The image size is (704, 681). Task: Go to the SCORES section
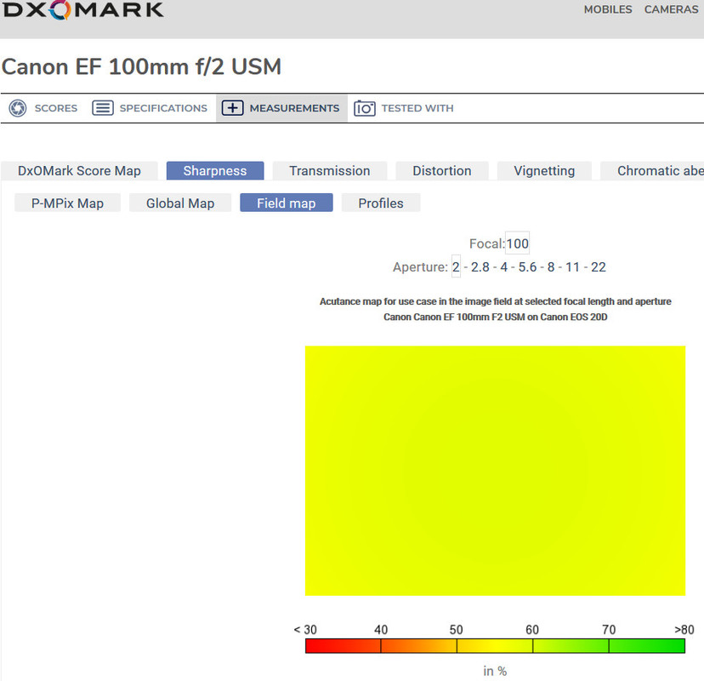coord(55,108)
